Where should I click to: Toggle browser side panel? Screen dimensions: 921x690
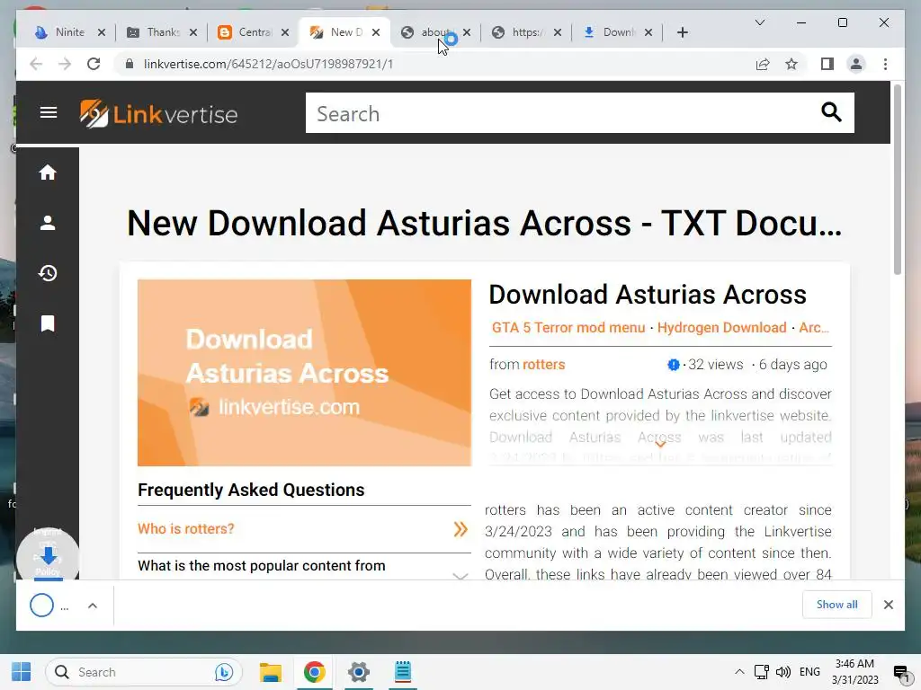pos(827,64)
